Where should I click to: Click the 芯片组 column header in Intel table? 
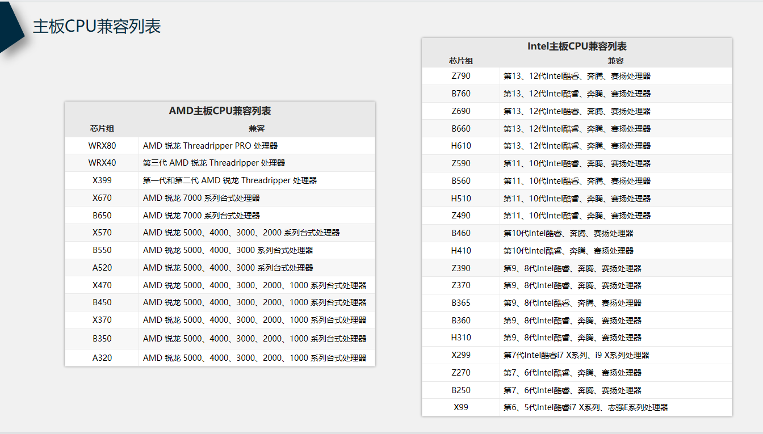pos(461,61)
